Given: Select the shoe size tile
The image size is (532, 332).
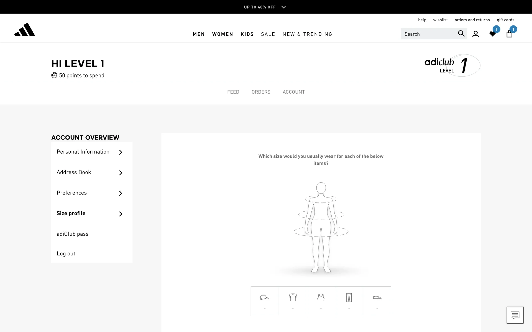Looking at the screenshot, I should [x=377, y=301].
